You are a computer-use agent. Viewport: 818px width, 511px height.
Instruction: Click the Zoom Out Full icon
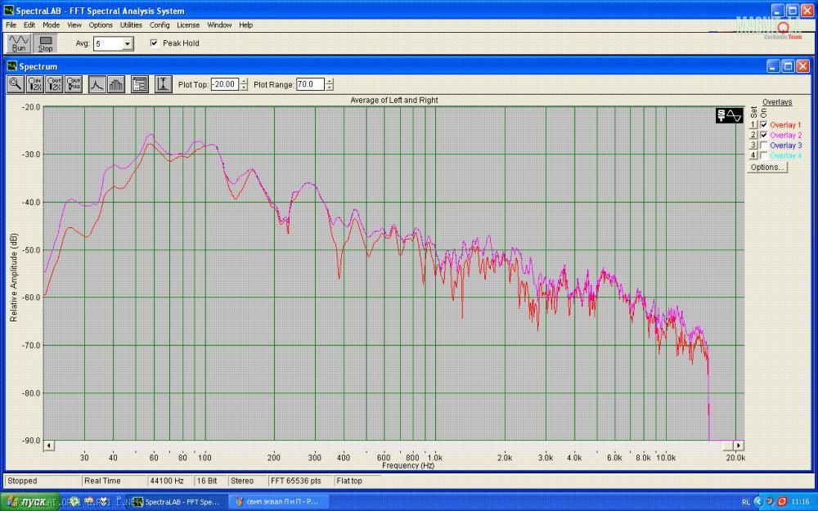[x=74, y=83]
